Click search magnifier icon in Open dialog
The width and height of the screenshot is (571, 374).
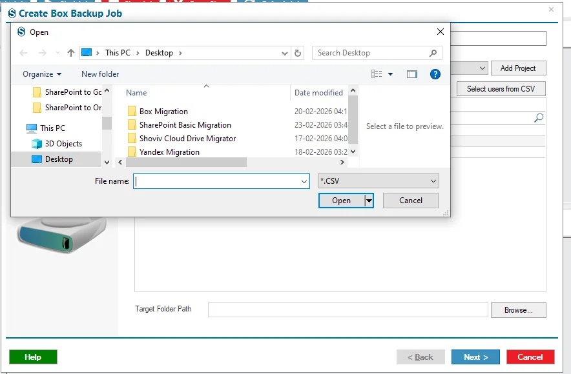click(x=433, y=53)
